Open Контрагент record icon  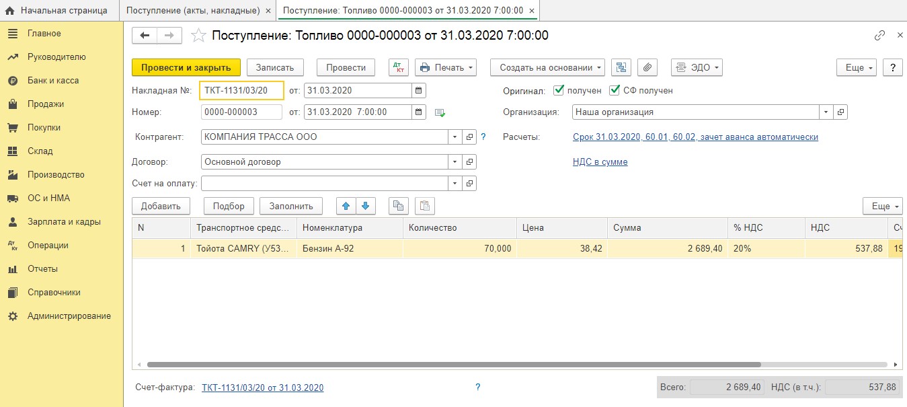pyautogui.click(x=469, y=137)
